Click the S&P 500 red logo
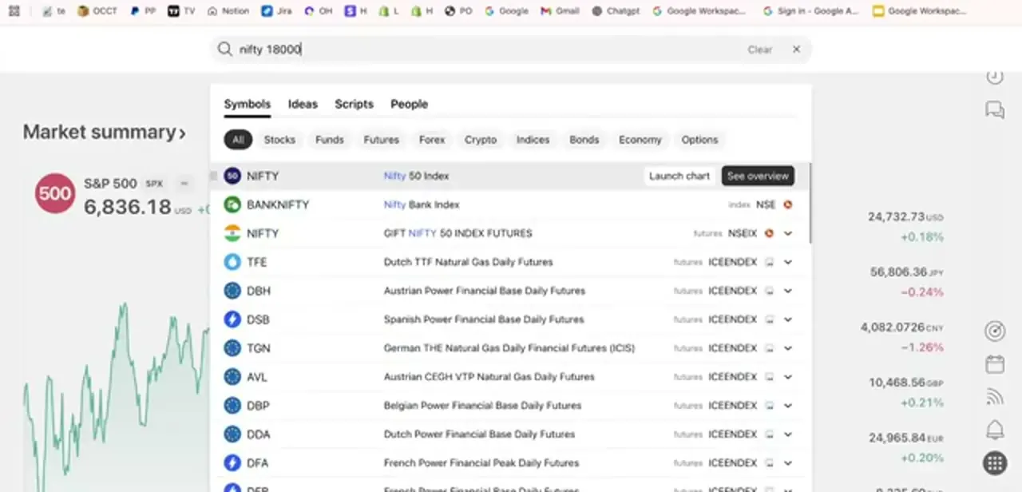 click(55, 193)
